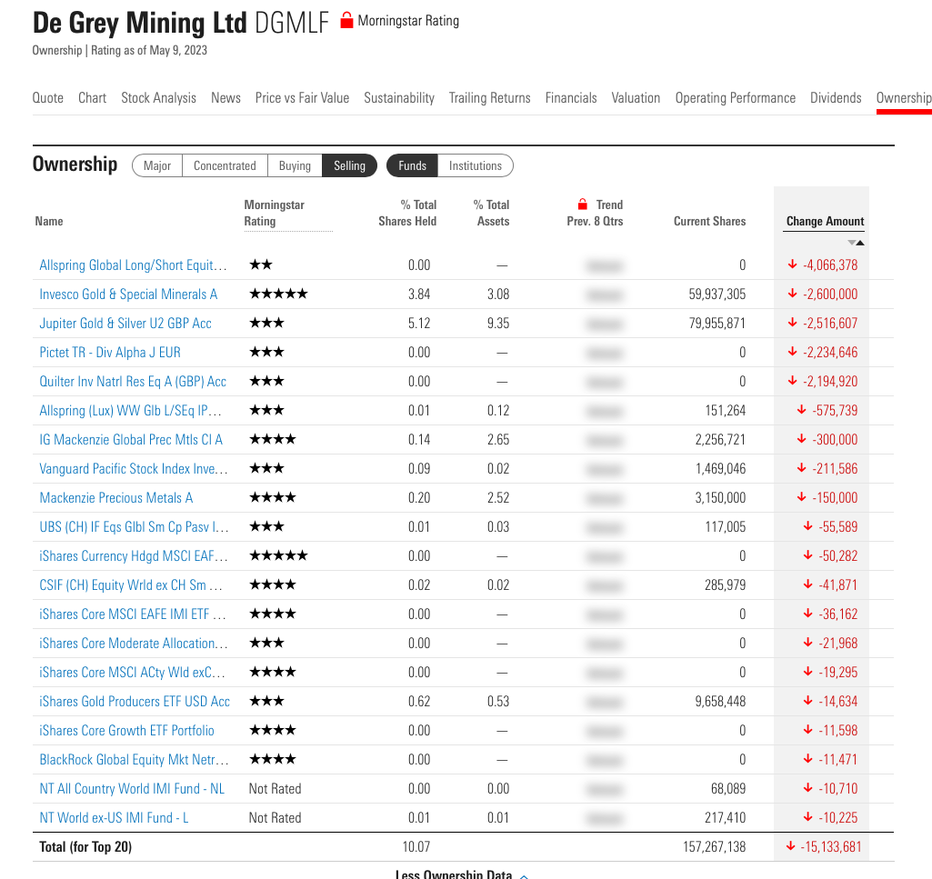Screen dimensions: 932x879
Task: Click the Name column header
Action: click(49, 221)
